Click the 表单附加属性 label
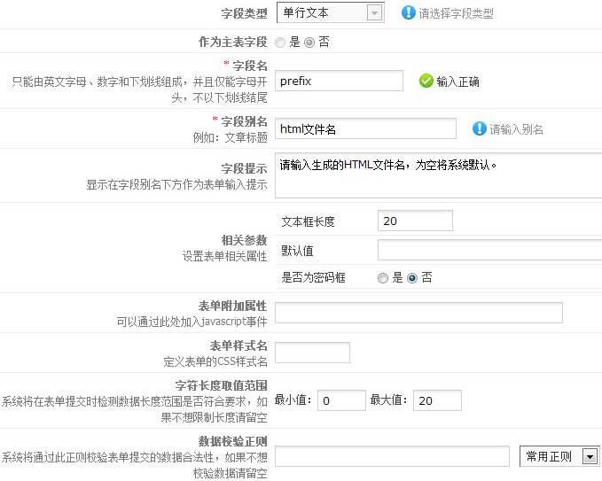This screenshot has width=602, height=481. (232, 306)
